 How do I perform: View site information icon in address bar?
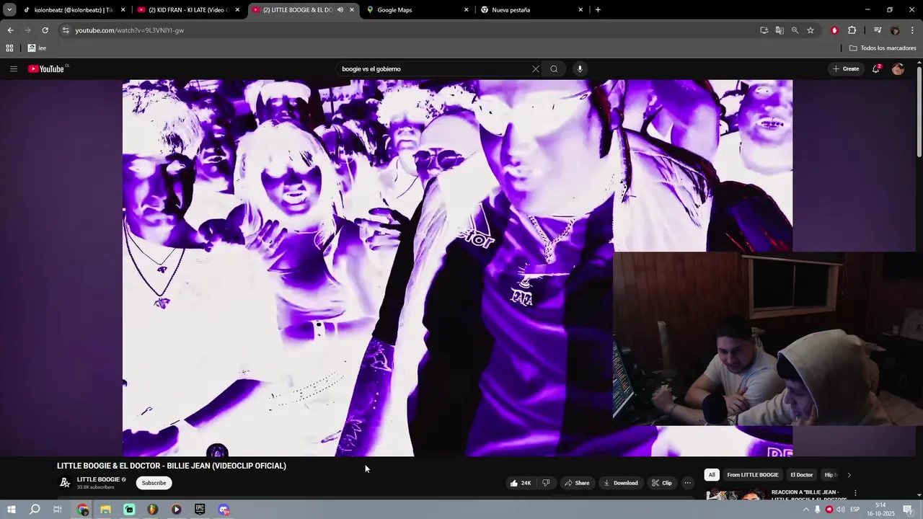tap(66, 30)
